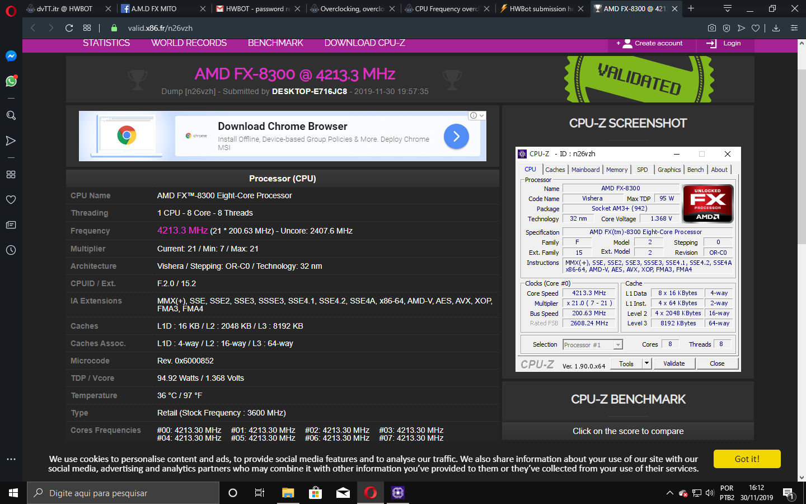Screen dimensions: 806x504
Task: Open the network icon in the tray
Action: (x=697, y=493)
